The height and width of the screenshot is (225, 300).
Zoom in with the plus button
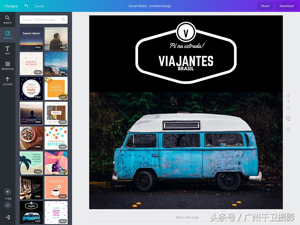coord(8,192)
